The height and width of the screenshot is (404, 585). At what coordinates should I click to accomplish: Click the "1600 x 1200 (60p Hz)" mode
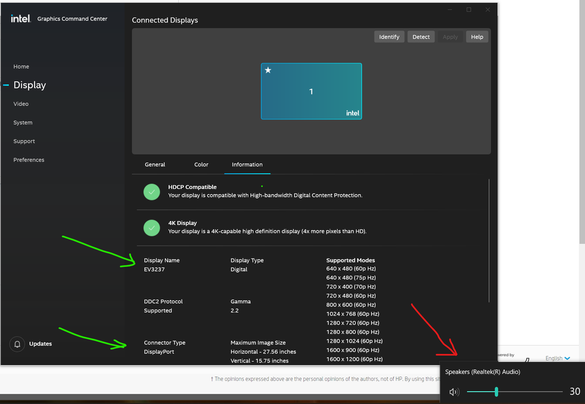coord(354,359)
